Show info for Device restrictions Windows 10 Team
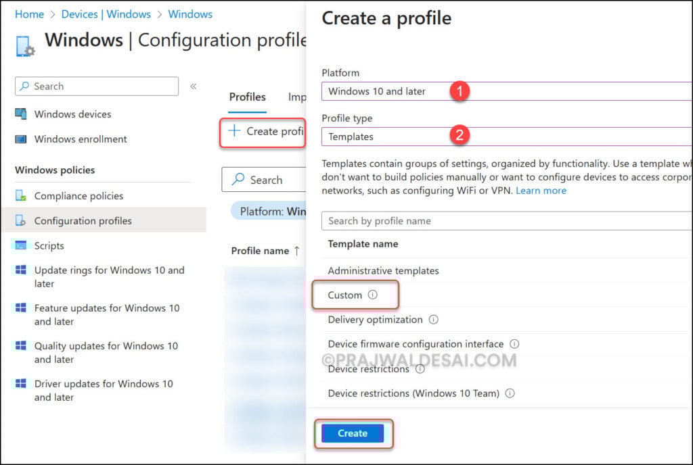 click(510, 393)
